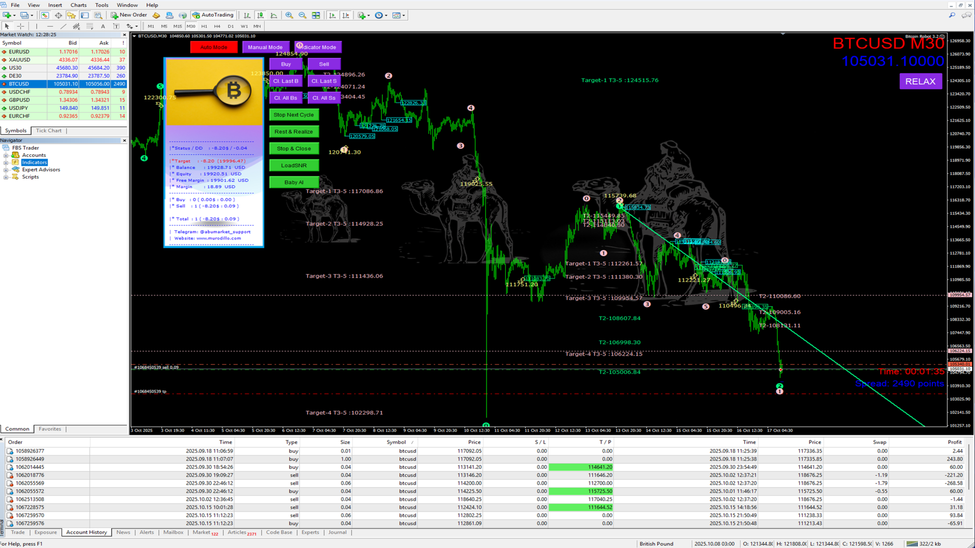
Task: Select the XAUUSD row in Market Watch
Action: [x=19, y=60]
